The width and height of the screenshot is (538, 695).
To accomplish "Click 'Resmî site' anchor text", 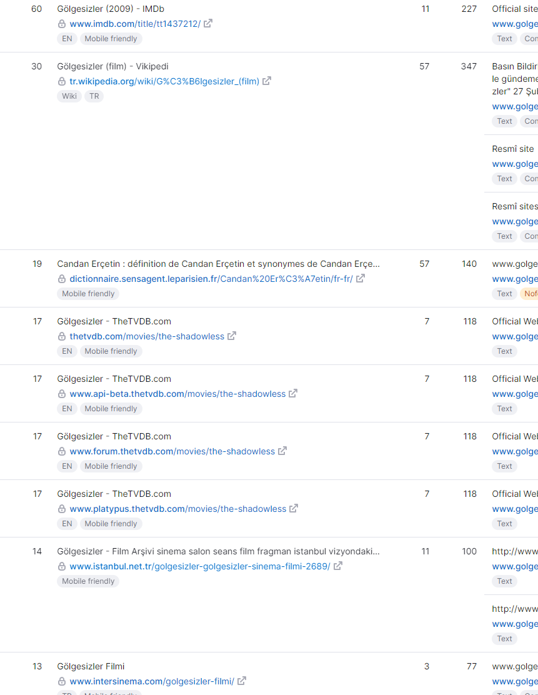I will point(513,149).
